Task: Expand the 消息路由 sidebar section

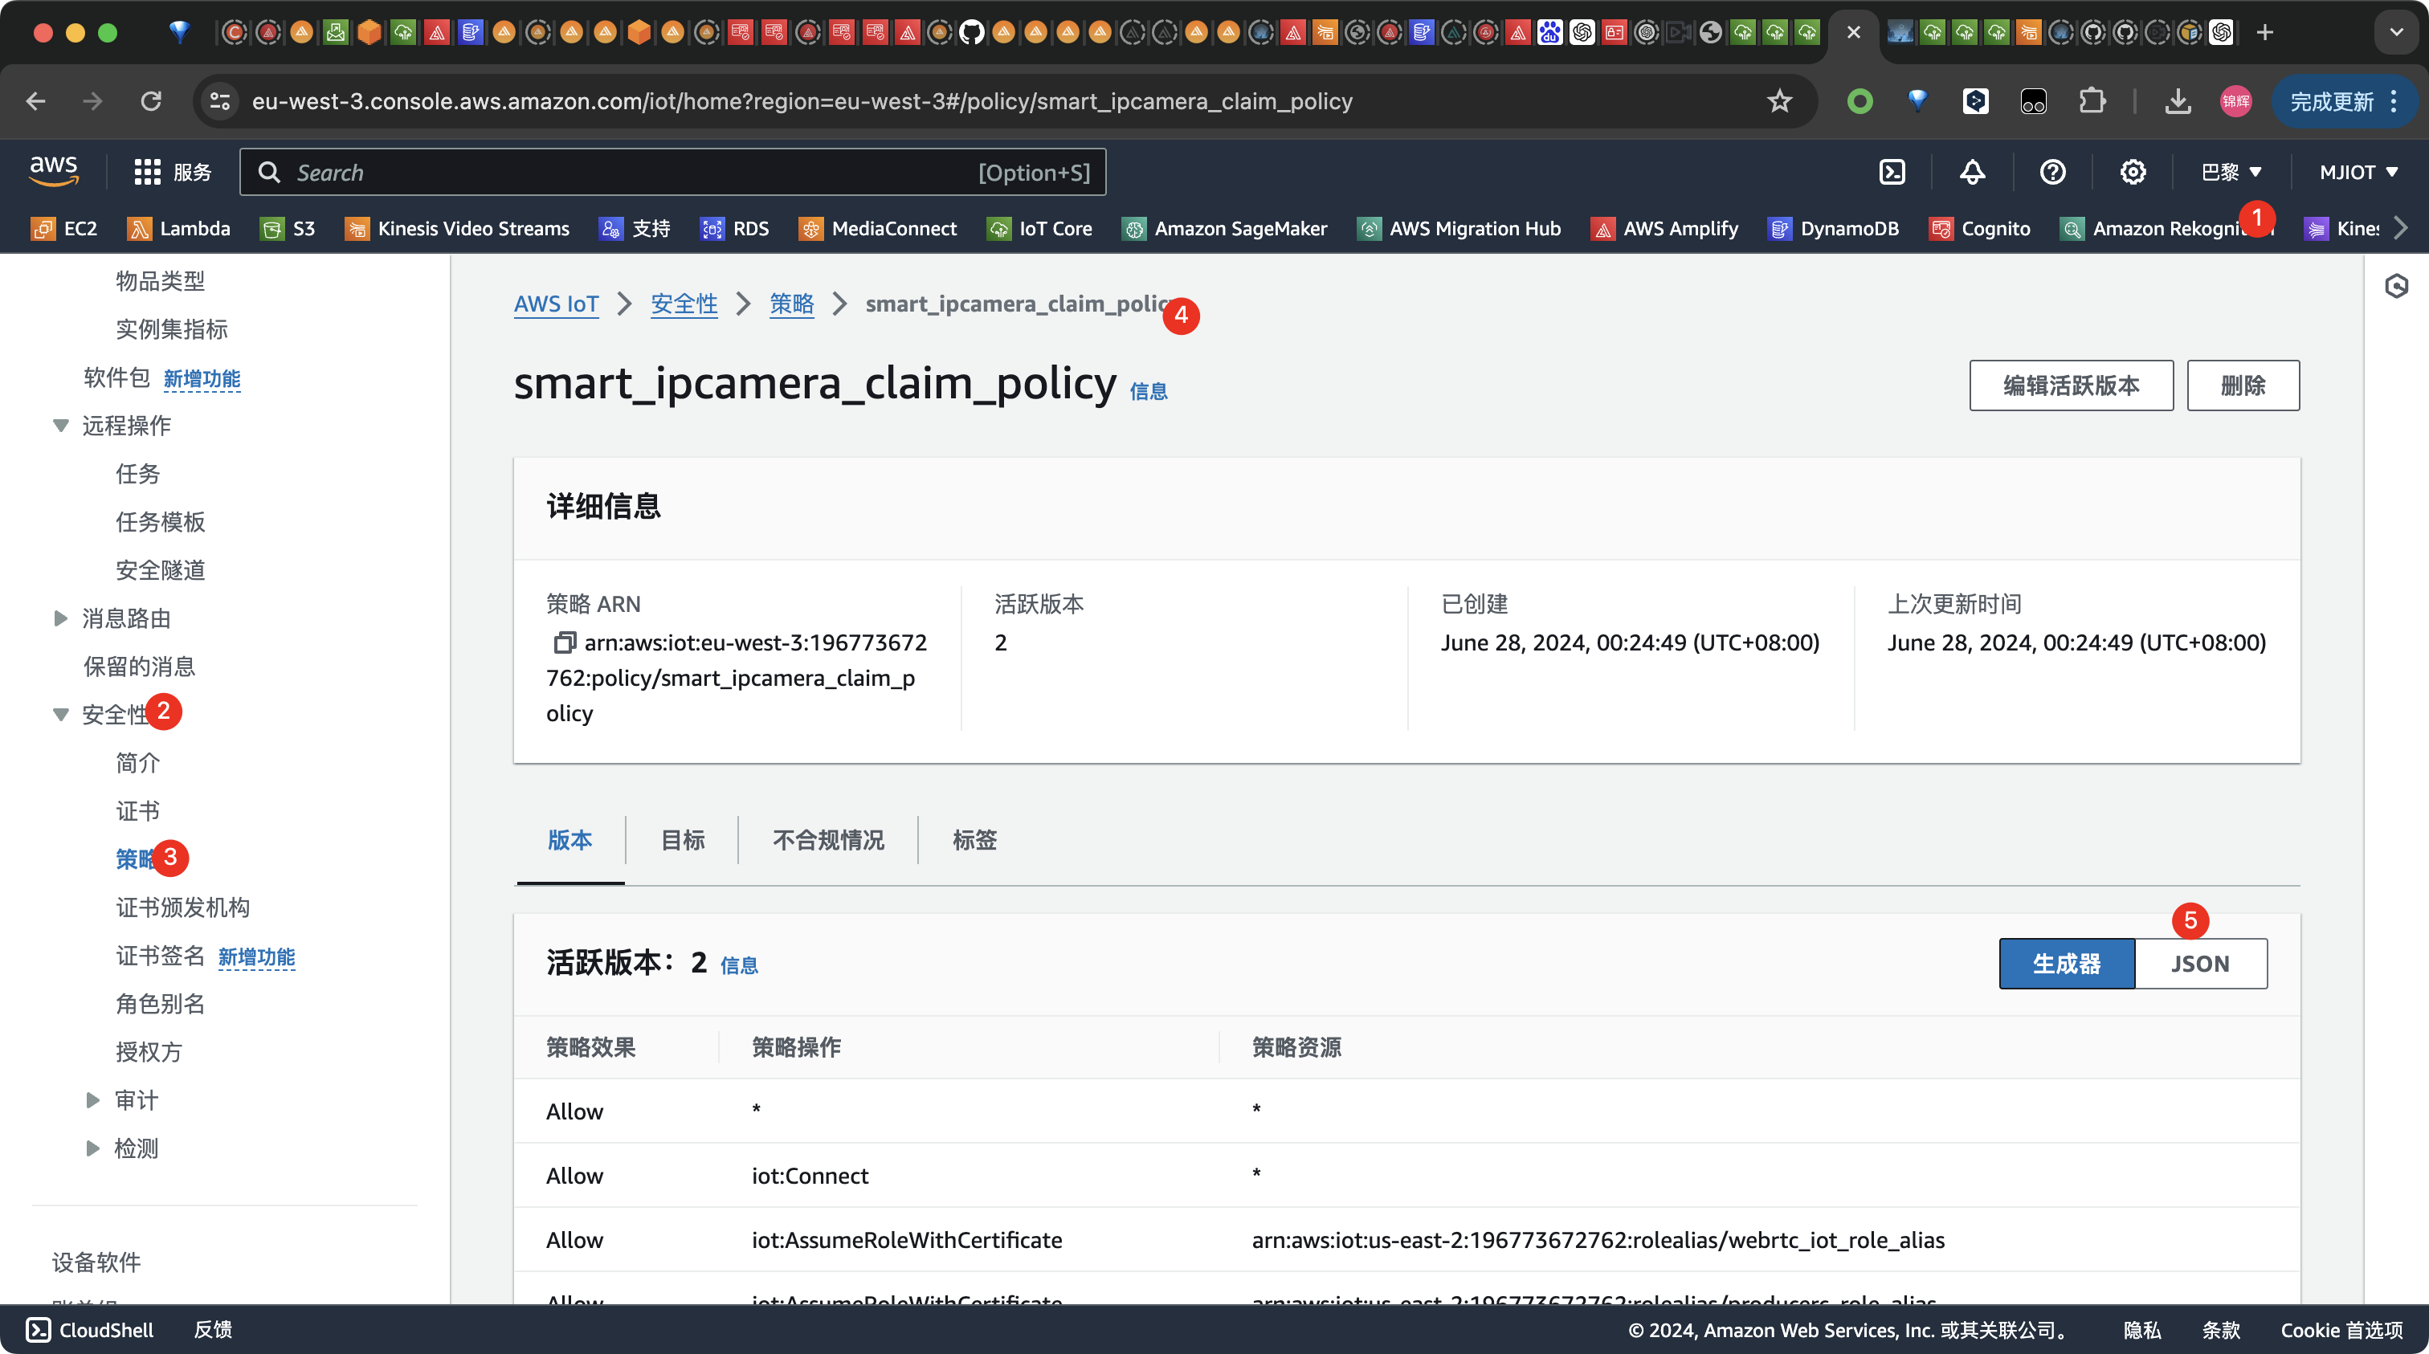Action: pyautogui.click(x=61, y=618)
